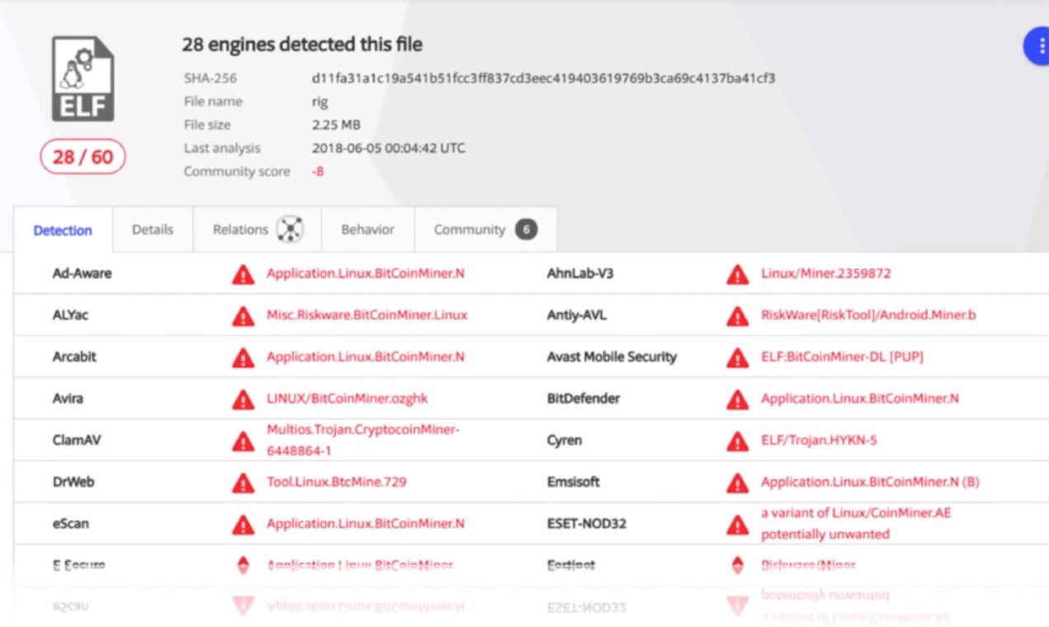Click the DrWeb red alert icon
This screenshot has width=1049, height=627.
[x=243, y=483]
